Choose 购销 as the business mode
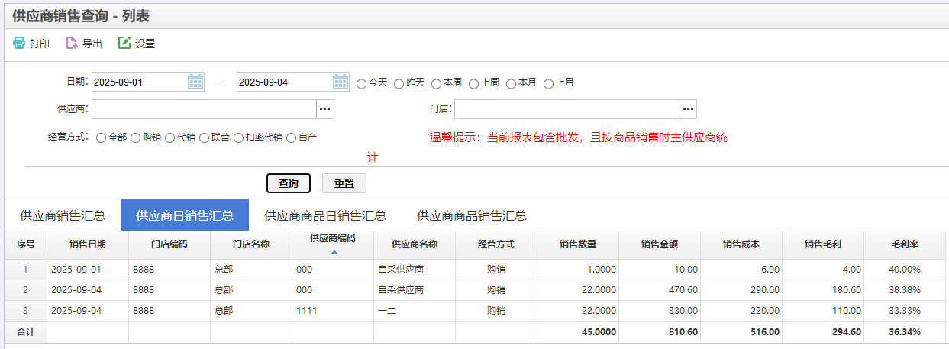The image size is (949, 349). (x=136, y=138)
